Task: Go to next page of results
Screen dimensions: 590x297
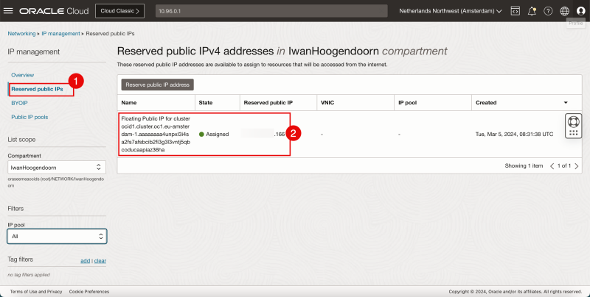Action: [x=577, y=166]
